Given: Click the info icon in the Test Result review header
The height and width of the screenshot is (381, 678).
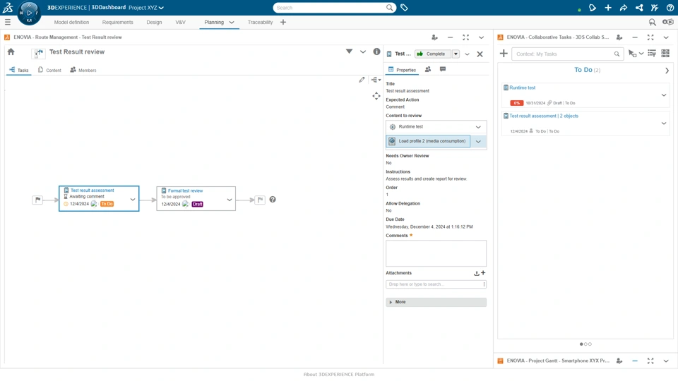Looking at the screenshot, I should tap(376, 52).
